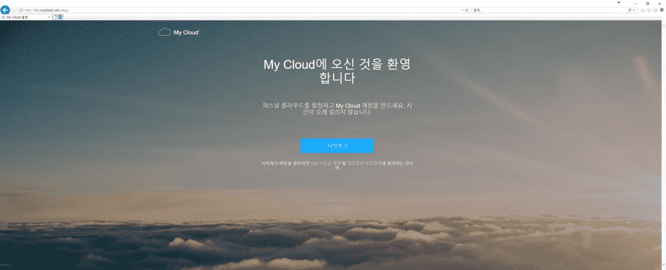Open a new browser tab
Screen dimensions: 666x270
tap(54, 17)
